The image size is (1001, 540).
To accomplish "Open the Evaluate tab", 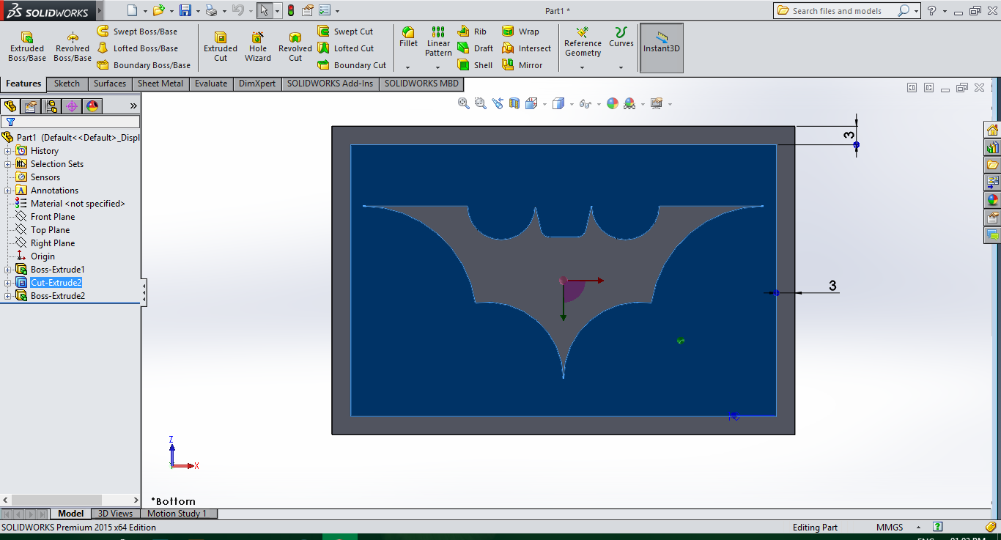I will point(211,84).
